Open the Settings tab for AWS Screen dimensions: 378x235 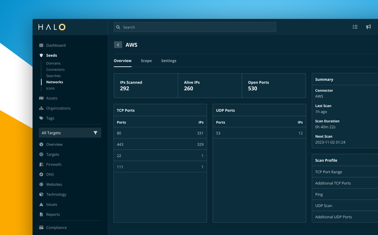[169, 61]
